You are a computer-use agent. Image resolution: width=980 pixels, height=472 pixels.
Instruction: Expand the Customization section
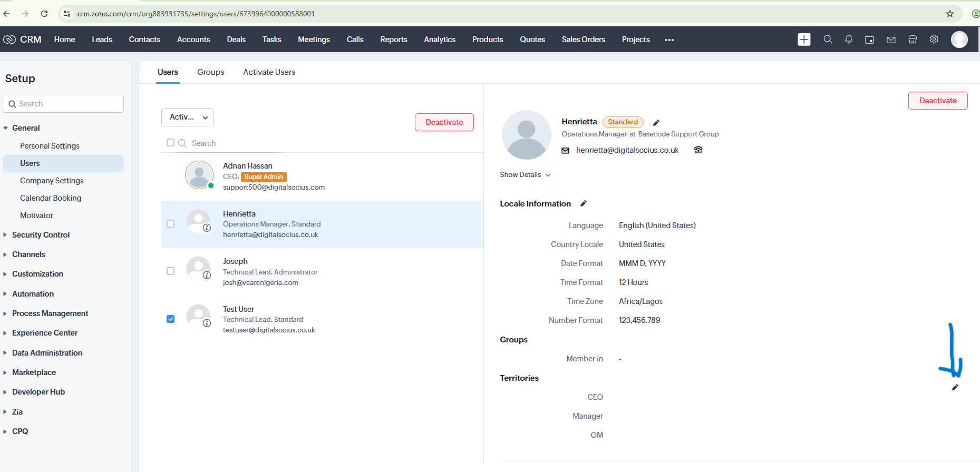point(37,274)
